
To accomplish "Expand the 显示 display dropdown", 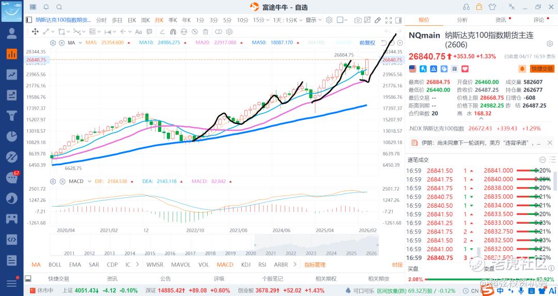I will (x=313, y=20).
